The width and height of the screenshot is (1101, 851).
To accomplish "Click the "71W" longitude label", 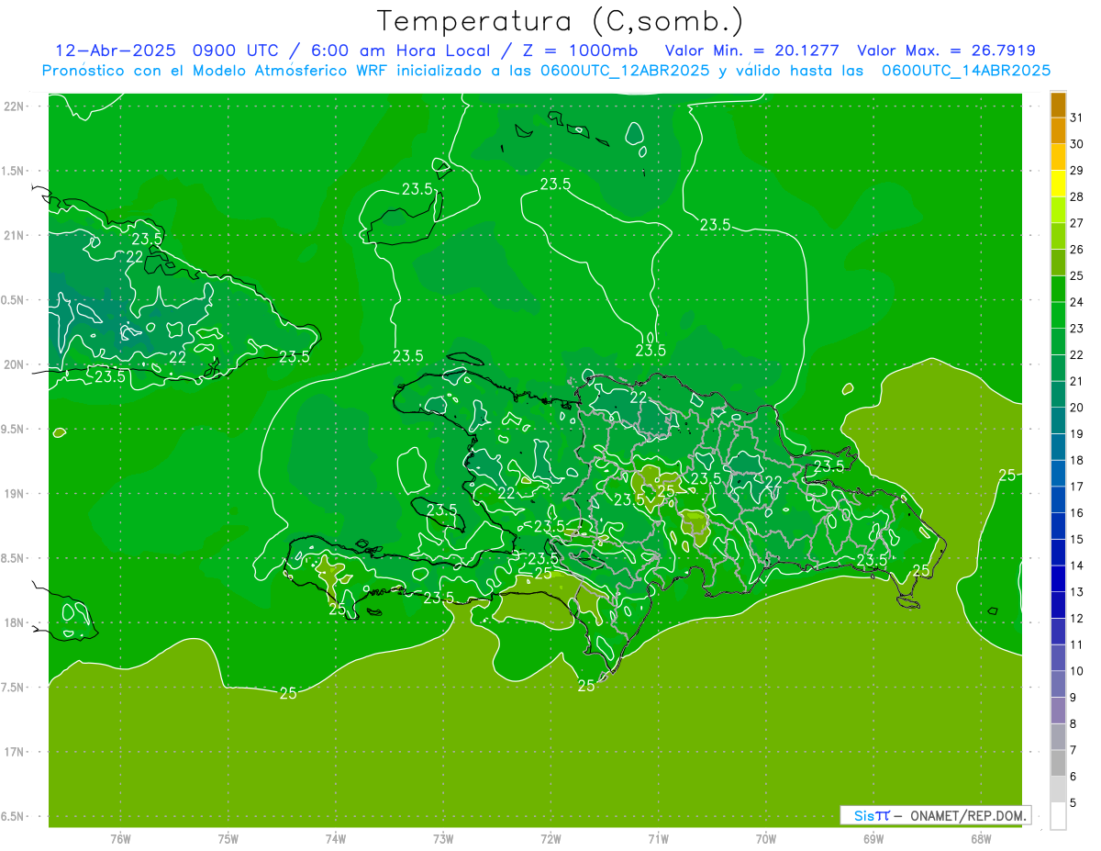I will pyautogui.click(x=658, y=838).
